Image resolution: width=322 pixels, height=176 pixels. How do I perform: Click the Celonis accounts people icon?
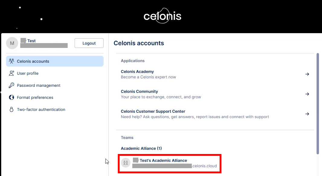(11, 61)
